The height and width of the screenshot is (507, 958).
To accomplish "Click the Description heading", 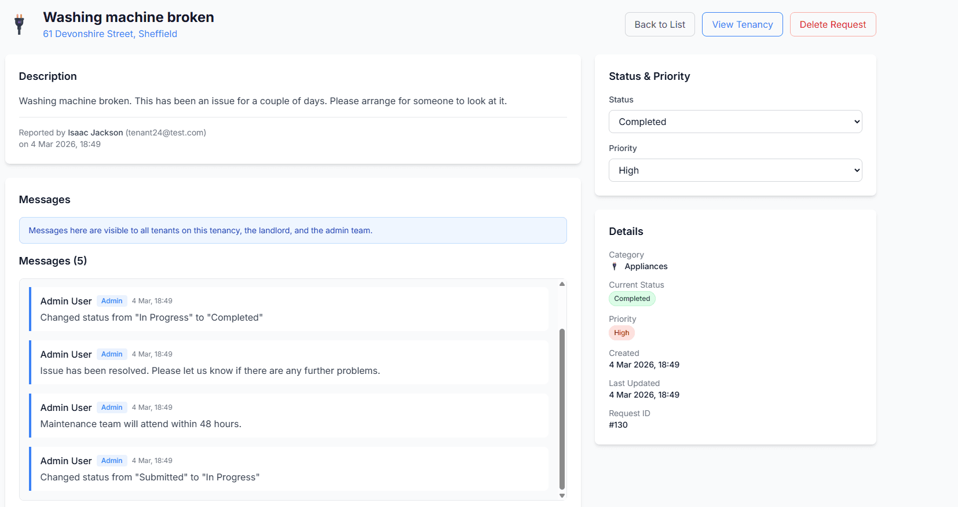I will [47, 76].
